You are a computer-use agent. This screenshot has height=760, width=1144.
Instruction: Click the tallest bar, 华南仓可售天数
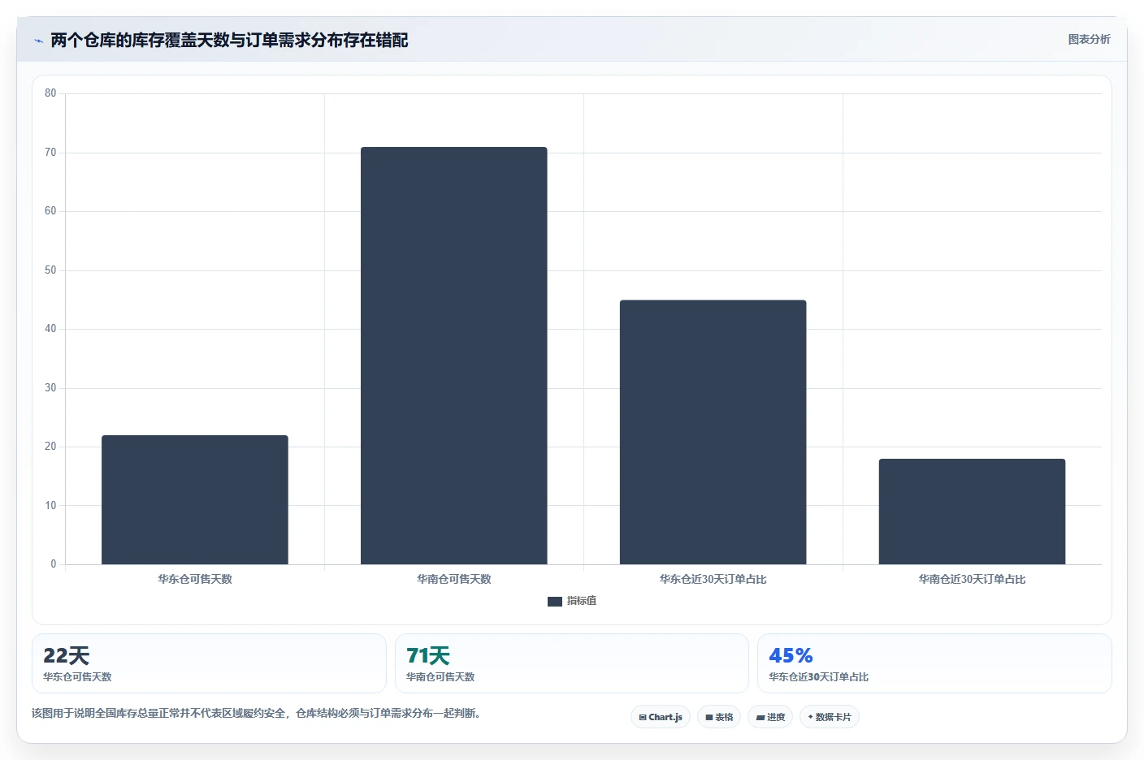454,356
